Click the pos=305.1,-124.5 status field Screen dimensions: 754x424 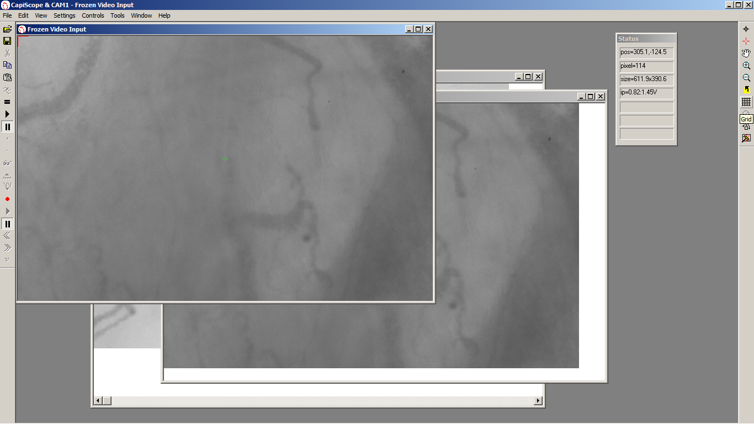(x=646, y=52)
